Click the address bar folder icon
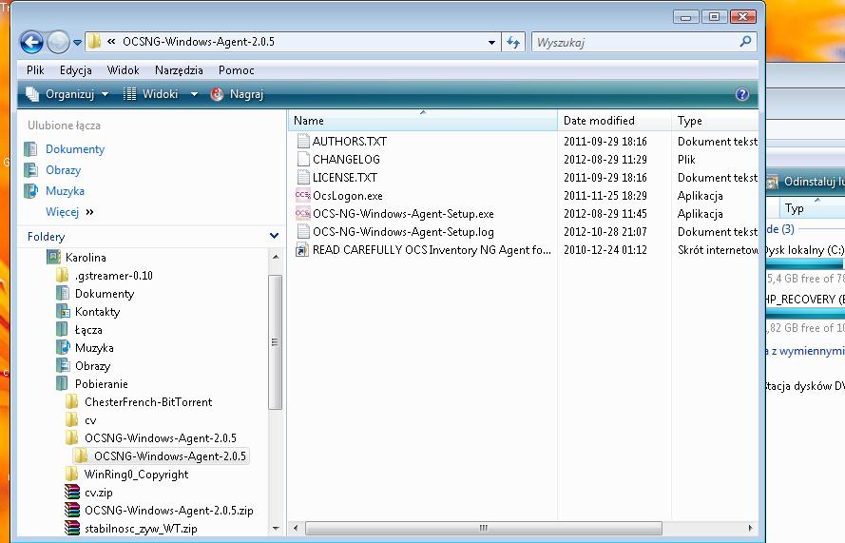 click(x=94, y=42)
